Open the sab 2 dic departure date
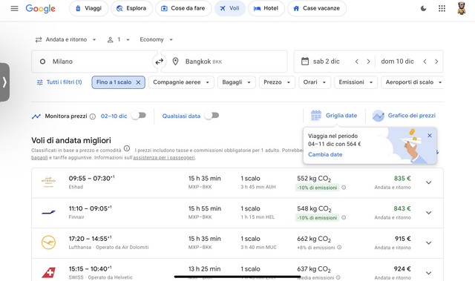 pos(326,62)
